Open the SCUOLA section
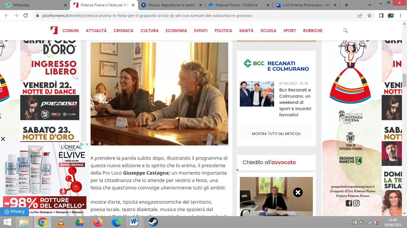The width and height of the screenshot is (407, 228). 268,31
